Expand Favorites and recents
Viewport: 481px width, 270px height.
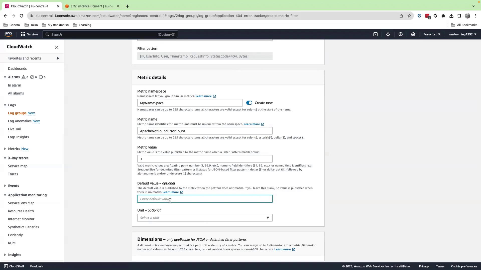[32, 58]
